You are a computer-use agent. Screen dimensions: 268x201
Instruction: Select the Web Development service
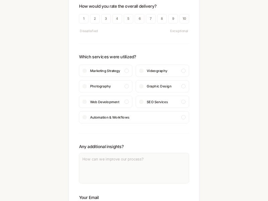coord(106,102)
